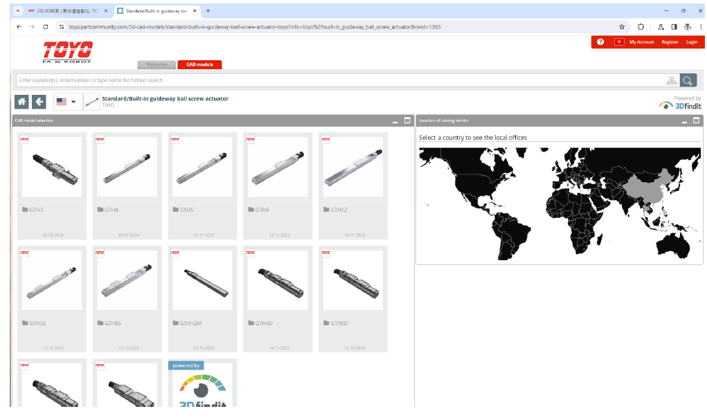
Task: Maximize the Location of catalog vendor panel
Action: pos(695,120)
